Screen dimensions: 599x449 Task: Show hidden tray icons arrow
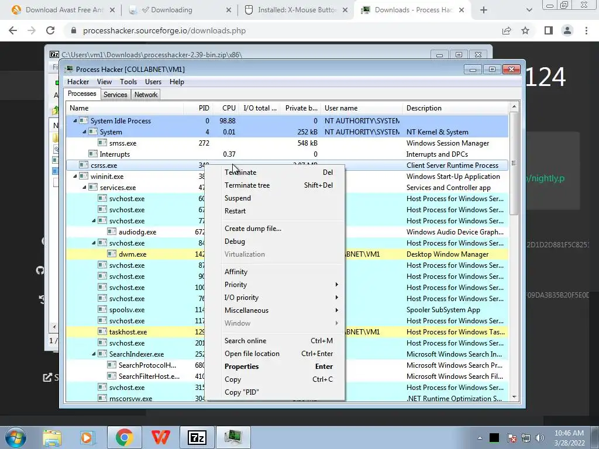click(480, 438)
